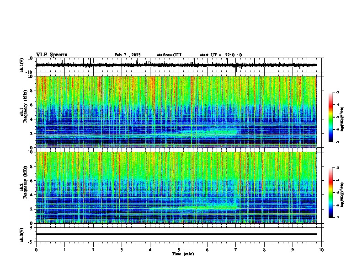Image resolution: width=362 pixels, height=280 pixels.
Task: Click the 'ch.1 Frequency (kHz)' axis label
Action: [23, 106]
